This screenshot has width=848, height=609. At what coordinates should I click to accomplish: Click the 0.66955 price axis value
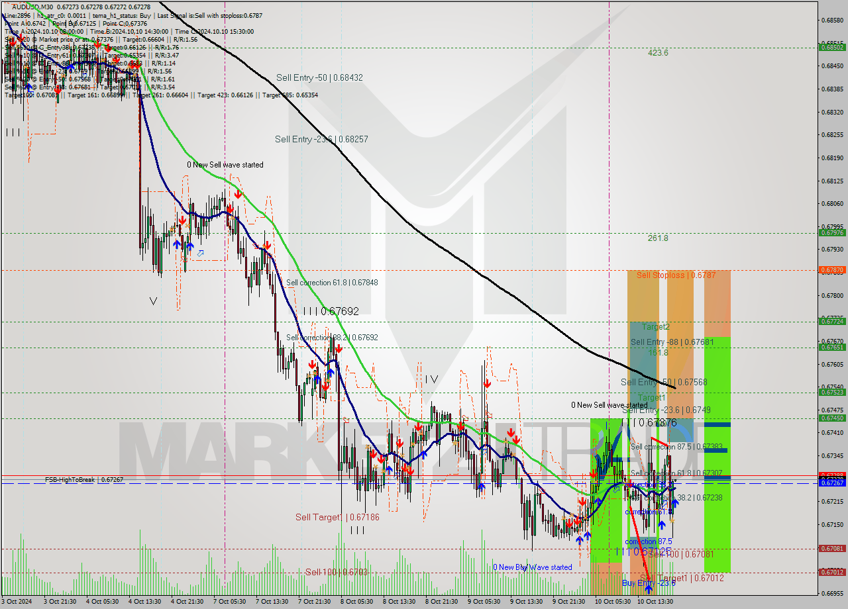[833, 593]
